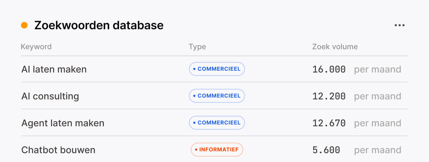
Task: Select the AI consulting keyword
Action: pyautogui.click(x=50, y=96)
